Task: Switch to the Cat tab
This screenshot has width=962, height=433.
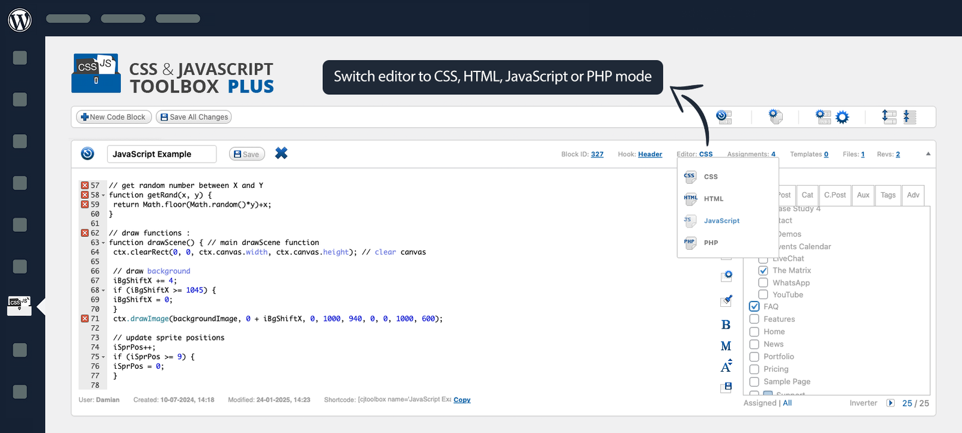Action: 807,195
